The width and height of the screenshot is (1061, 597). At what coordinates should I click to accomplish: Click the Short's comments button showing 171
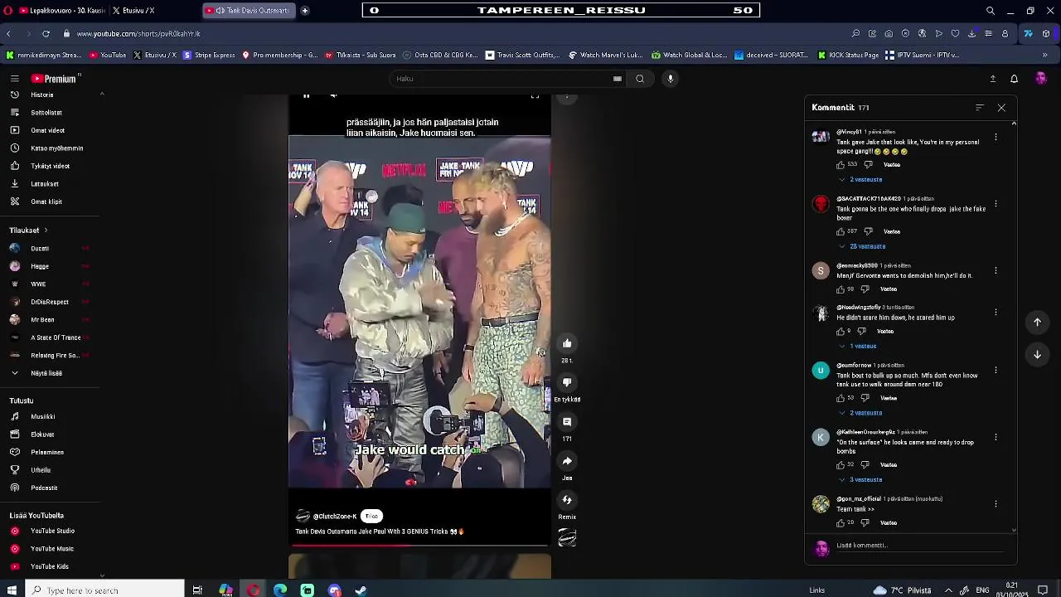567,422
